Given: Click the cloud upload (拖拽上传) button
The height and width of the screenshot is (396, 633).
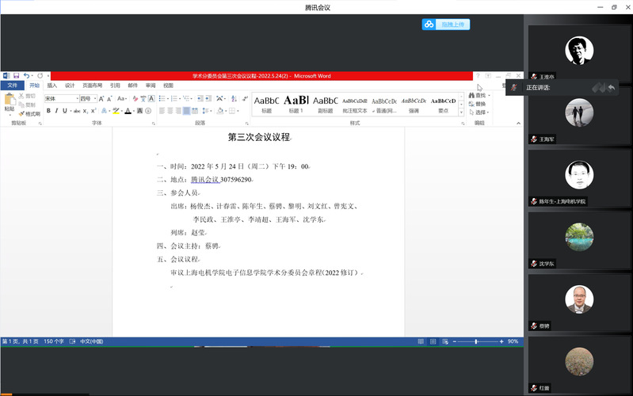Looking at the screenshot, I should 446,25.
